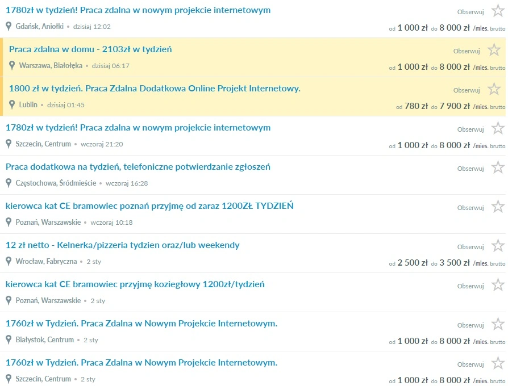The width and height of the screenshot is (508, 386).
Task: Open "Praca zdalna w domu - 2103zł" listing
Action: 90,49
